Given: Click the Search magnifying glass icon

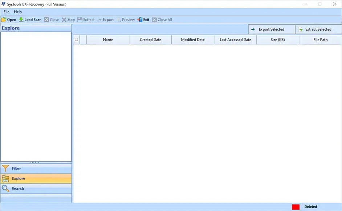Looking at the screenshot, I should tap(5, 188).
